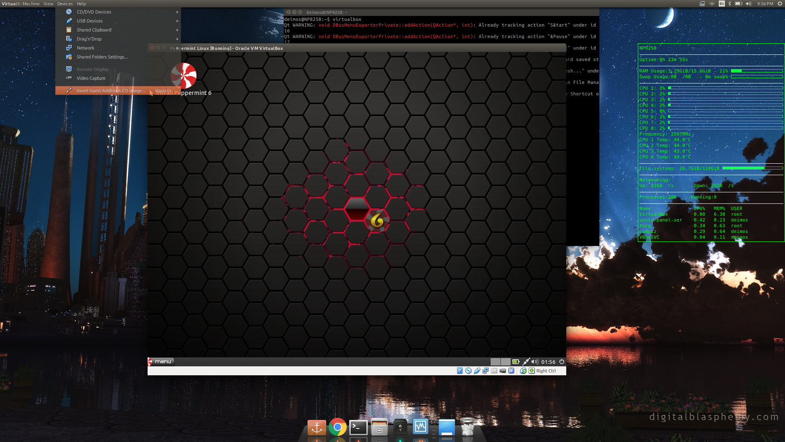Switch to the second workspace in pager
Screen dimensions: 785x442
pyautogui.click(x=505, y=362)
